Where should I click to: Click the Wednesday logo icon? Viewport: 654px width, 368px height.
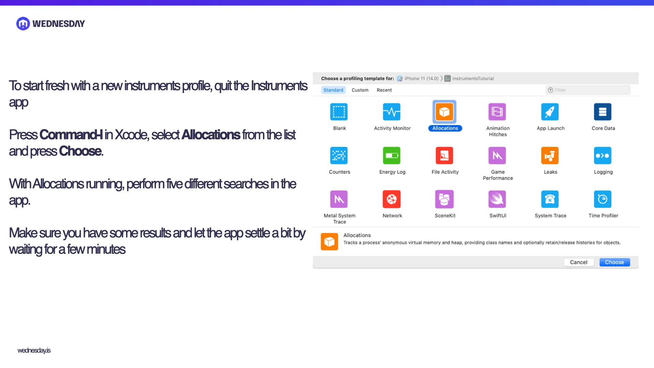click(x=23, y=24)
